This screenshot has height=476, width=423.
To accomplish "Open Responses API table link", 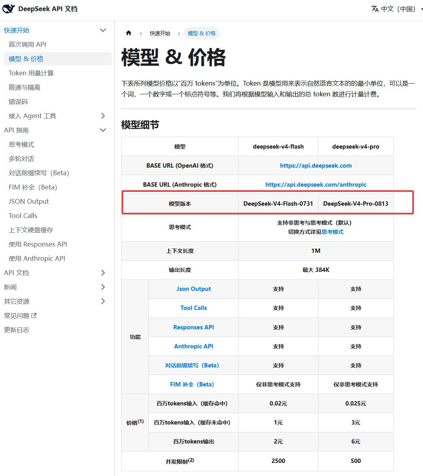I will 194,327.
